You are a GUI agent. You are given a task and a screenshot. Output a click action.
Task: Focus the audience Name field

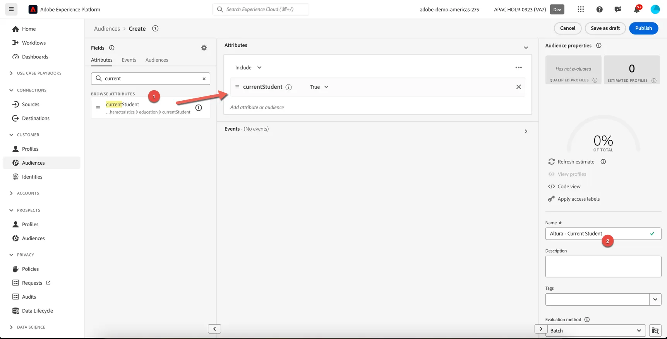[603, 234]
